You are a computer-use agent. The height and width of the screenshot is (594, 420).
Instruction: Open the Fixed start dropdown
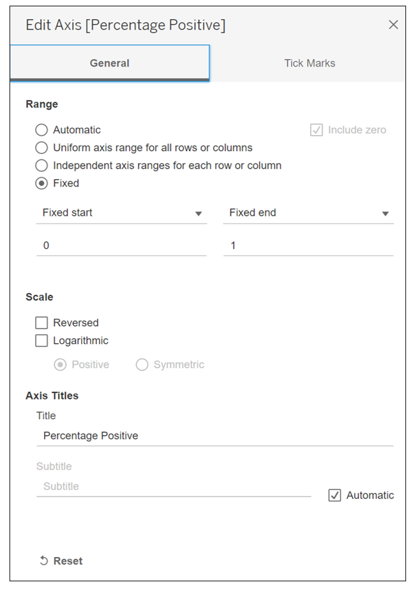click(x=121, y=213)
